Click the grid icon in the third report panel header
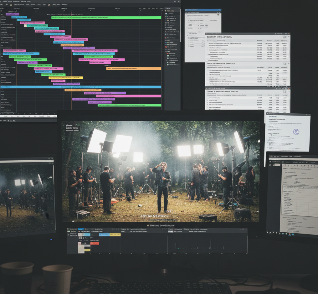 (x=285, y=91)
